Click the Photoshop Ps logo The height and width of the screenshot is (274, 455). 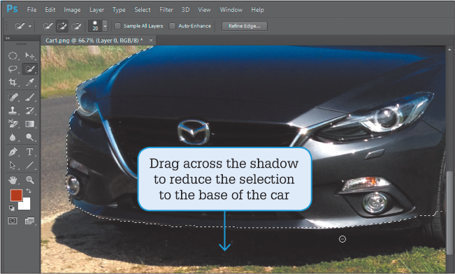(12, 9)
